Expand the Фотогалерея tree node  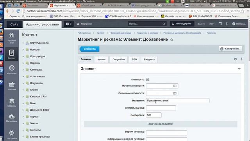click(x=23, y=77)
